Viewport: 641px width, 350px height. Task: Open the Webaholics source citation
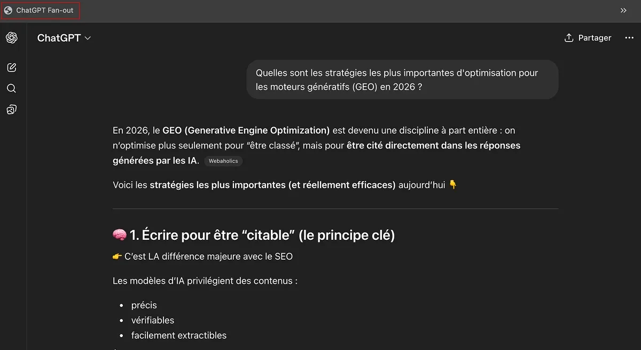click(223, 161)
